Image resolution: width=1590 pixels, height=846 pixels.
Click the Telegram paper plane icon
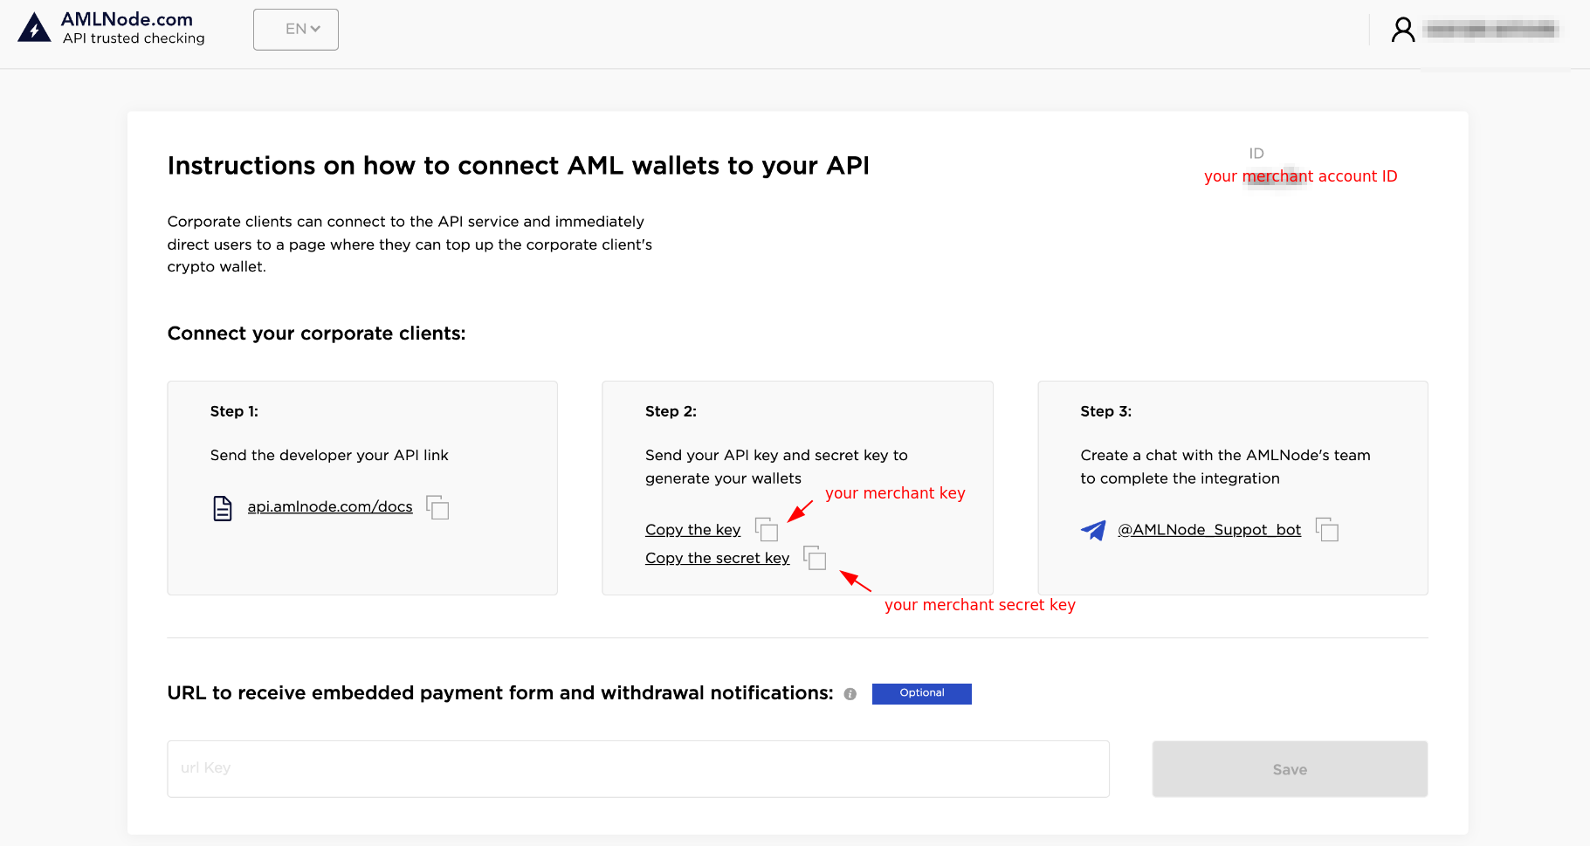tap(1093, 530)
